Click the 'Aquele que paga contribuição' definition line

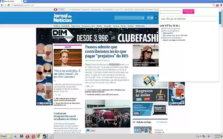tap(174, 40)
